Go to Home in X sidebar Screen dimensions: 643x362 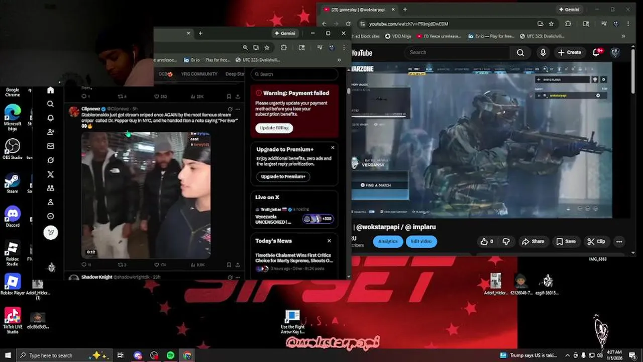click(x=50, y=90)
